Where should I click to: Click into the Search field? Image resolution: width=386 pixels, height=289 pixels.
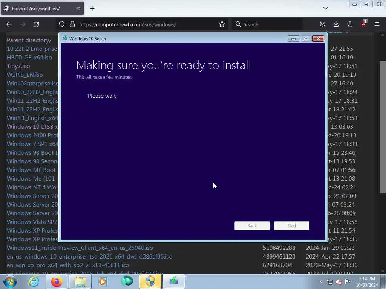267,24
